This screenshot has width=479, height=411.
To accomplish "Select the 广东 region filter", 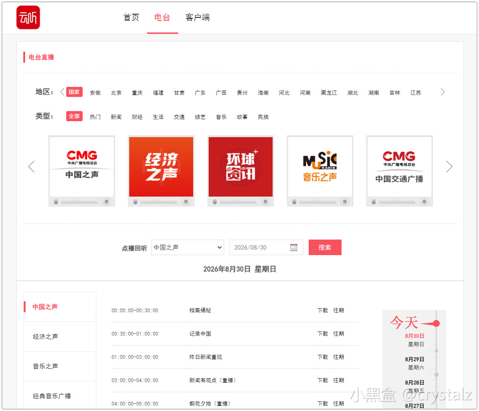I will click(x=200, y=93).
